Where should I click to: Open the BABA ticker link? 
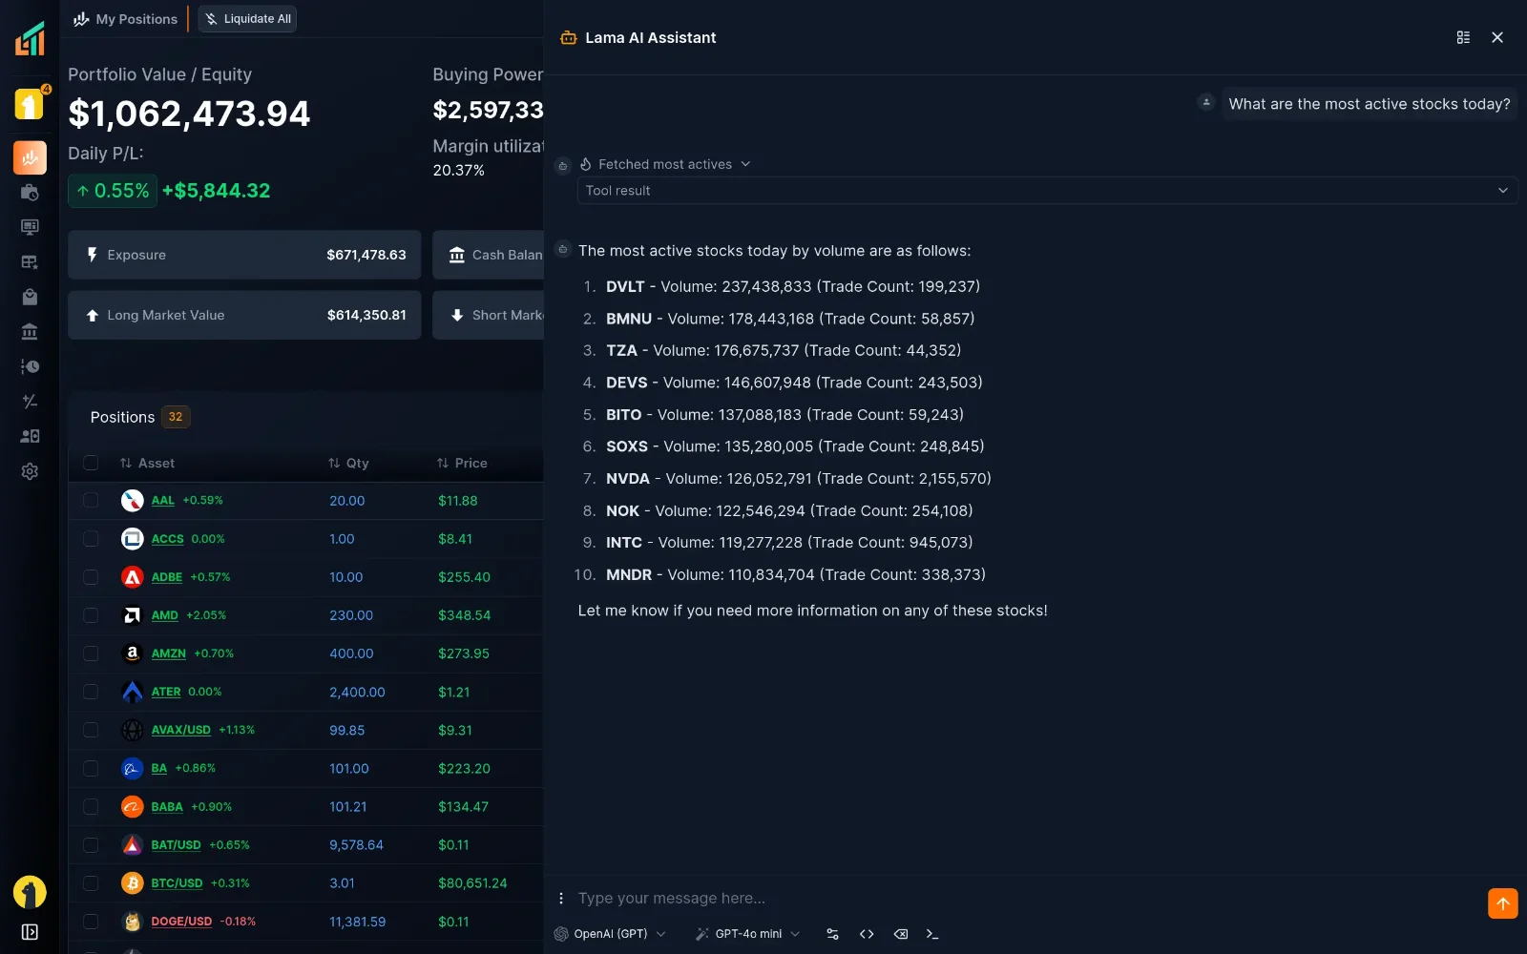167,806
